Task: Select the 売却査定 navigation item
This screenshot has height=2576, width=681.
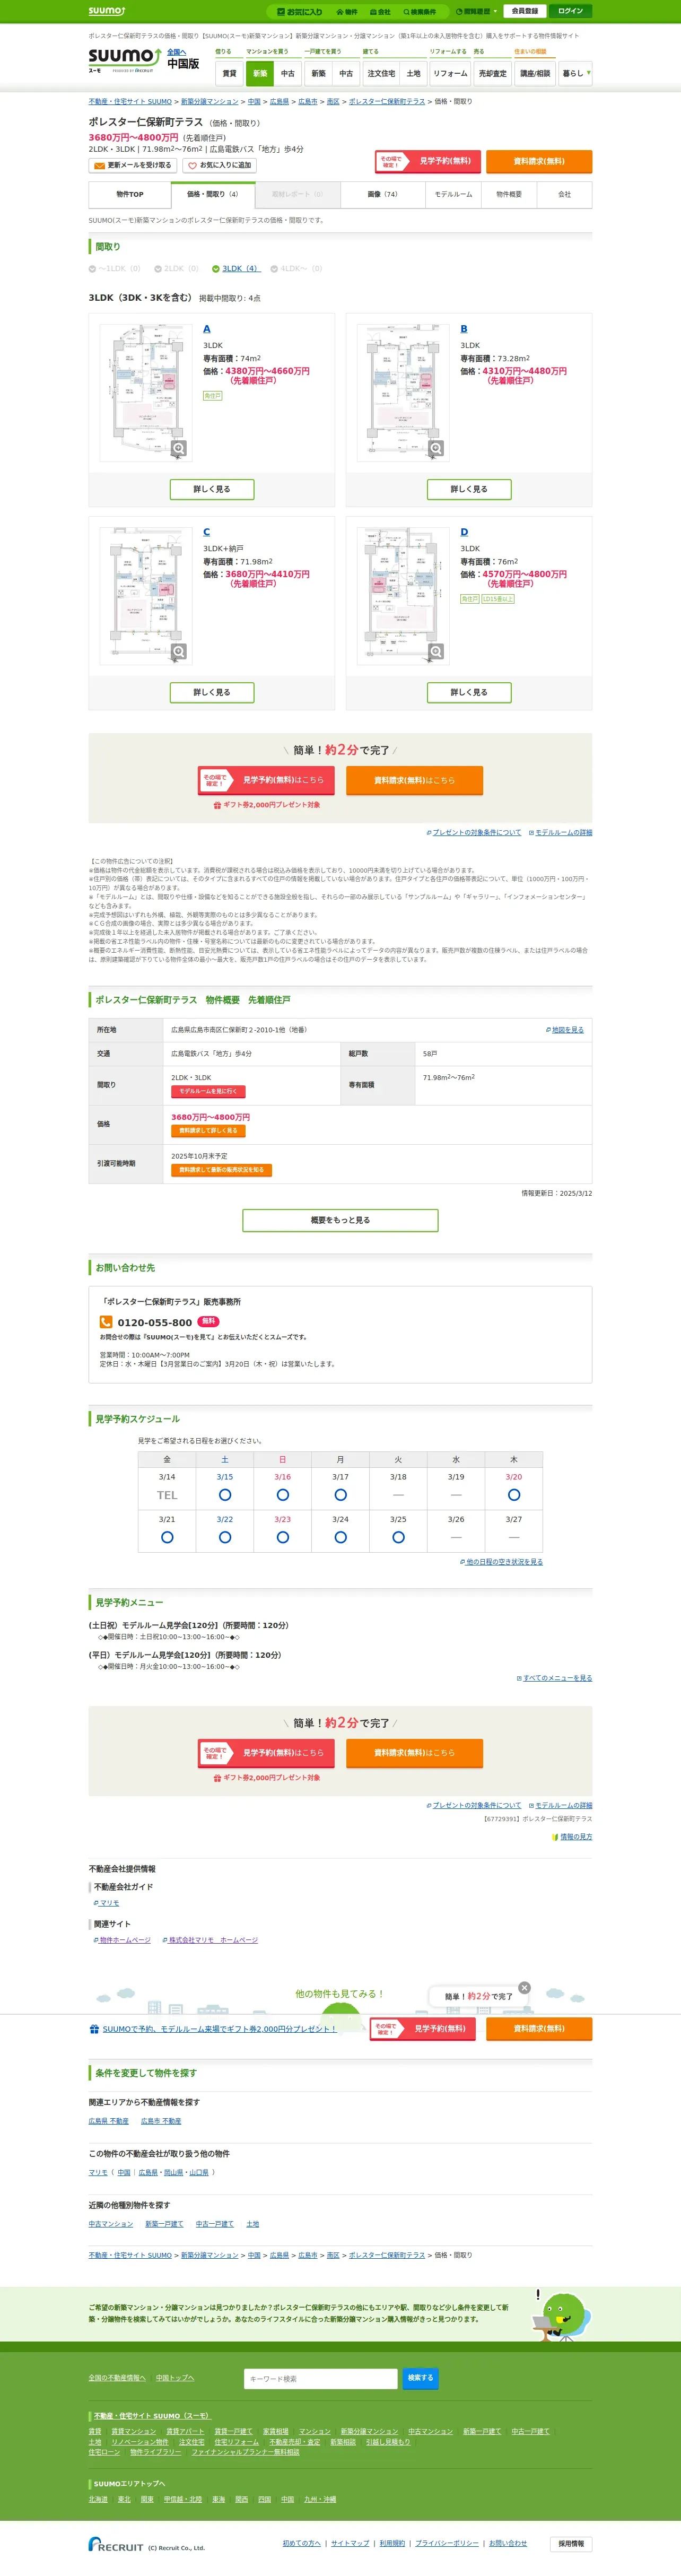Action: pos(492,73)
